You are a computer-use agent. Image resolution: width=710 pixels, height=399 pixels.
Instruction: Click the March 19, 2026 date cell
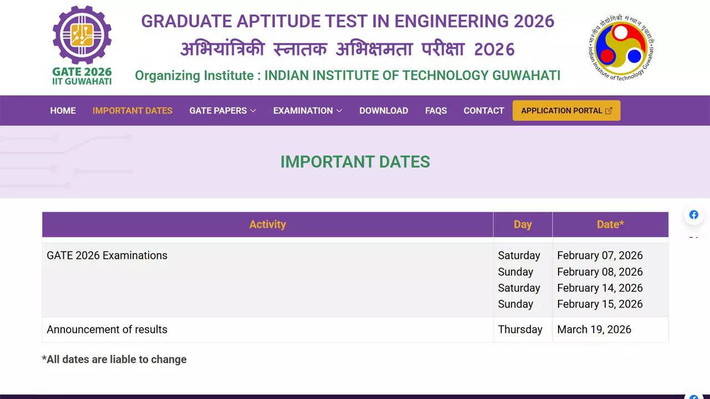click(594, 329)
